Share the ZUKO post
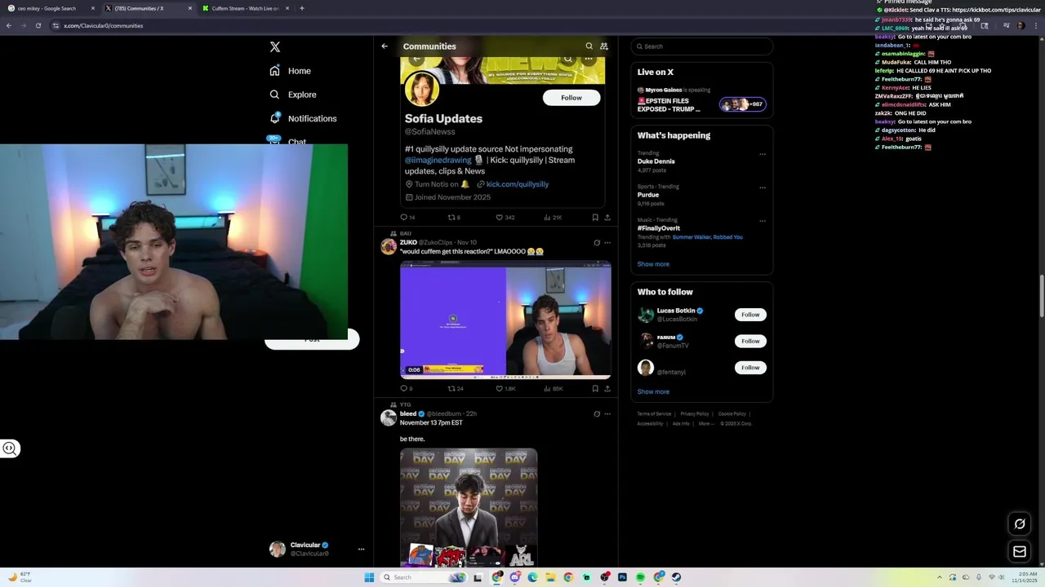 click(607, 389)
